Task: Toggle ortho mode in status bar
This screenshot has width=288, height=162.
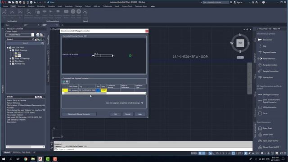Action: pyautogui.click(x=214, y=153)
